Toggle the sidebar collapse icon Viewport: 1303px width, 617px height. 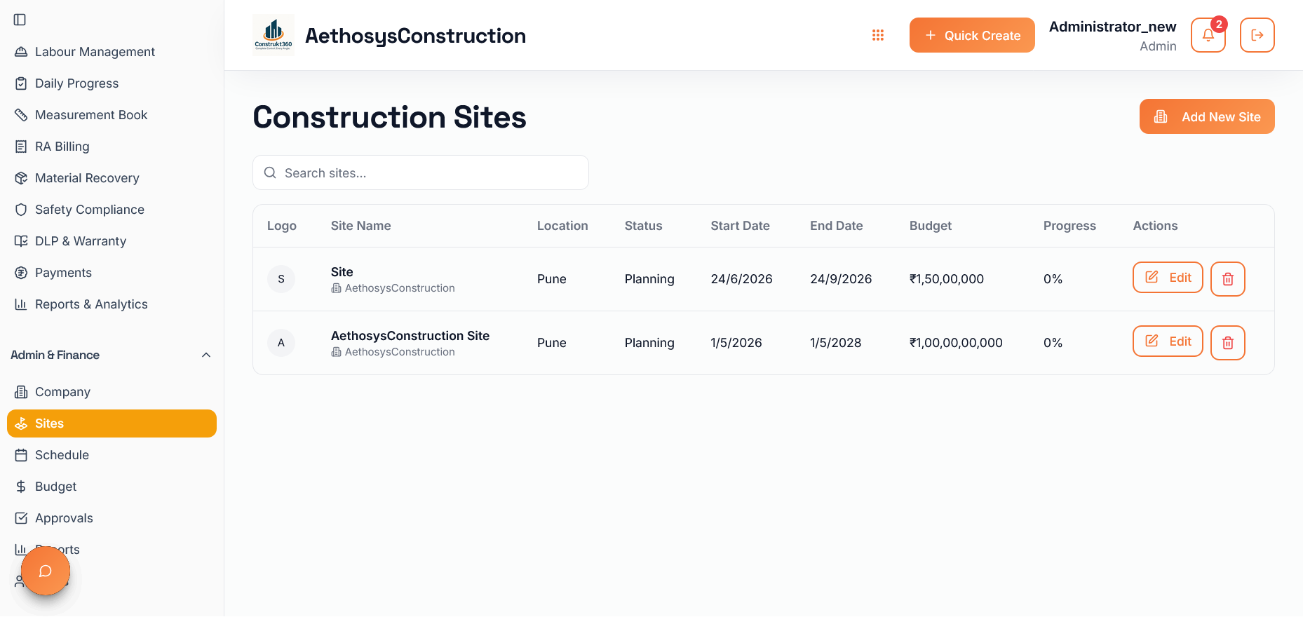click(20, 20)
